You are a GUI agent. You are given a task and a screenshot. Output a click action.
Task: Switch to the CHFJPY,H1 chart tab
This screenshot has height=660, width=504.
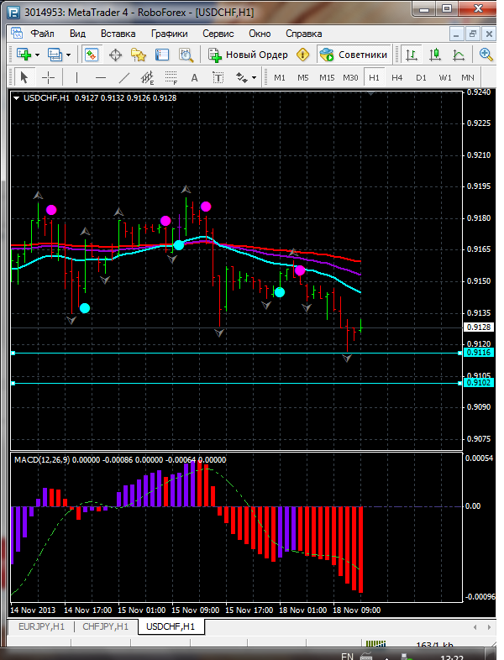105,626
